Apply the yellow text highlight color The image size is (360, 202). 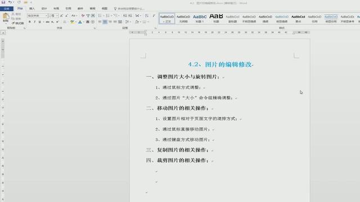[x=72, y=22]
